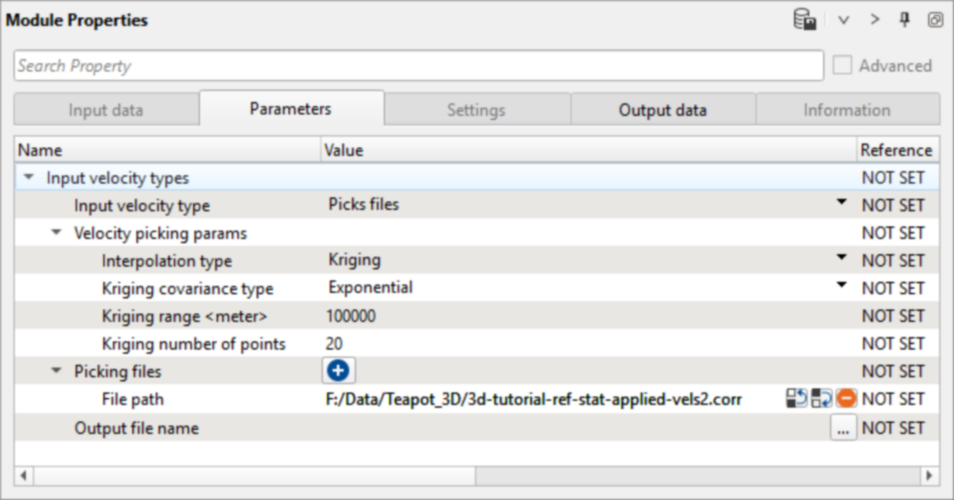The image size is (954, 500).
Task: Click the database save icon in header
Action: tap(805, 20)
